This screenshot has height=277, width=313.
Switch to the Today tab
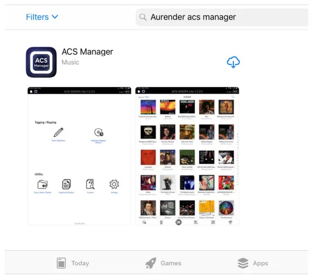pos(73,263)
